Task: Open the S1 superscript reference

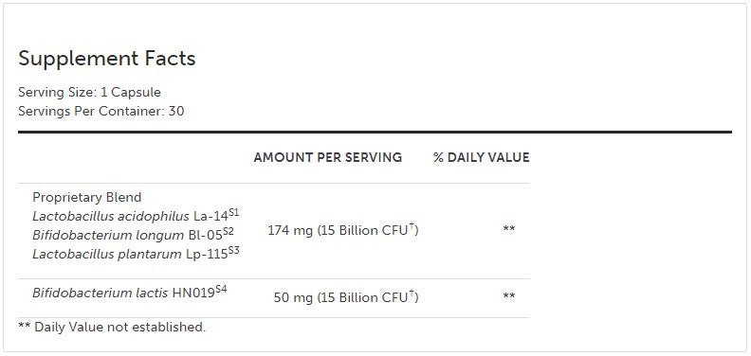Action: click(x=233, y=212)
